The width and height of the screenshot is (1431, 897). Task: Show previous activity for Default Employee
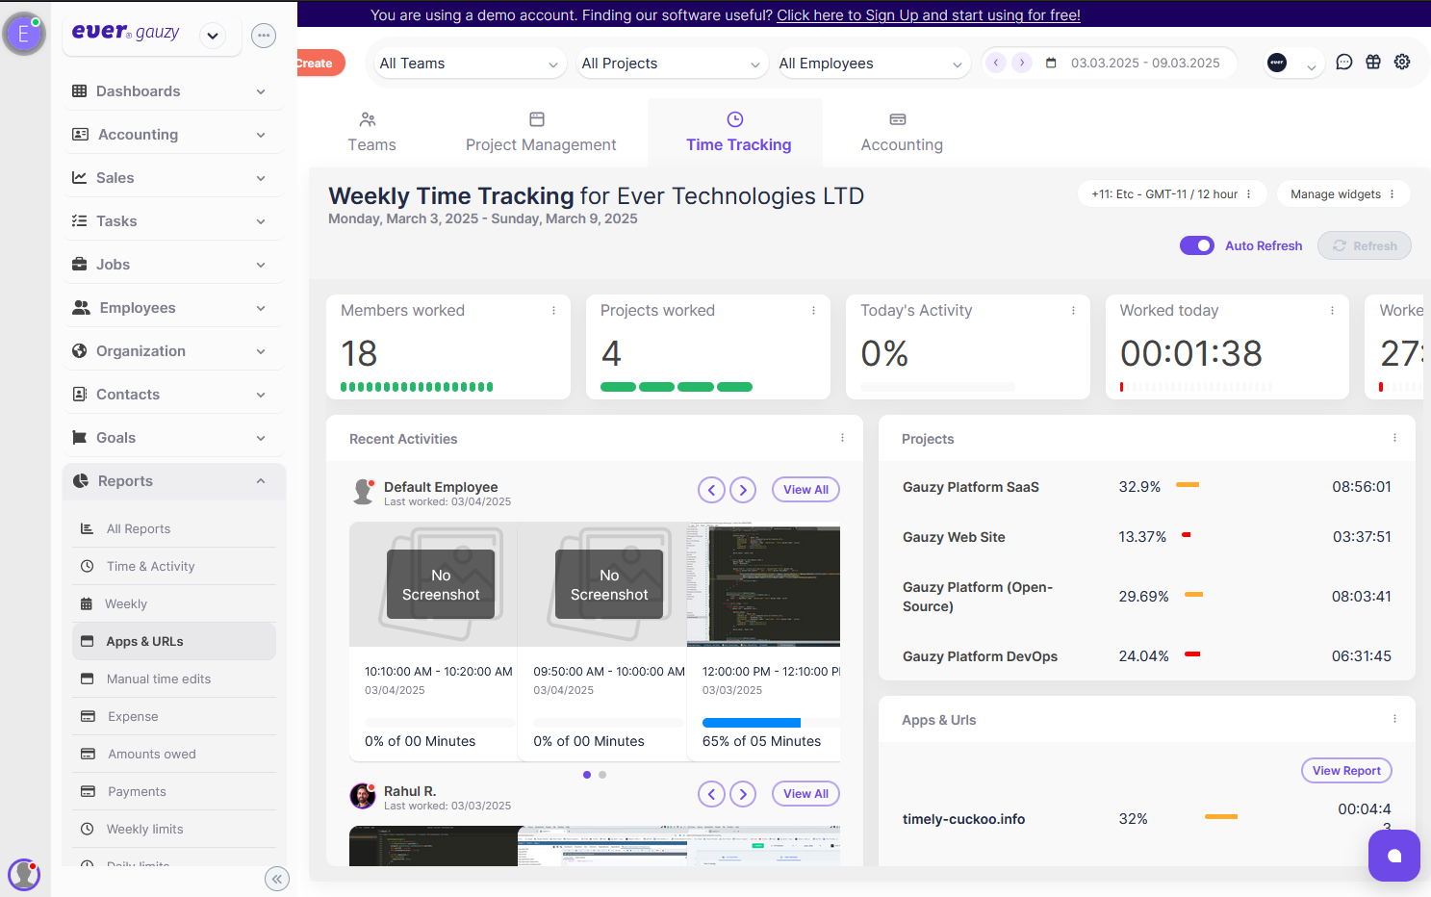point(711,490)
